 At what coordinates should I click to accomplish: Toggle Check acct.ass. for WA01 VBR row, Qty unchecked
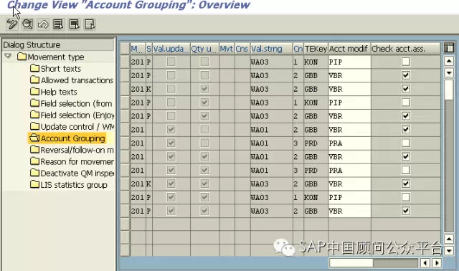coord(406,129)
